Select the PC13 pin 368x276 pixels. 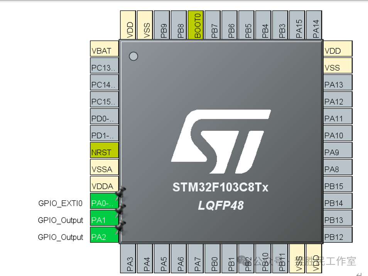[x=104, y=66]
